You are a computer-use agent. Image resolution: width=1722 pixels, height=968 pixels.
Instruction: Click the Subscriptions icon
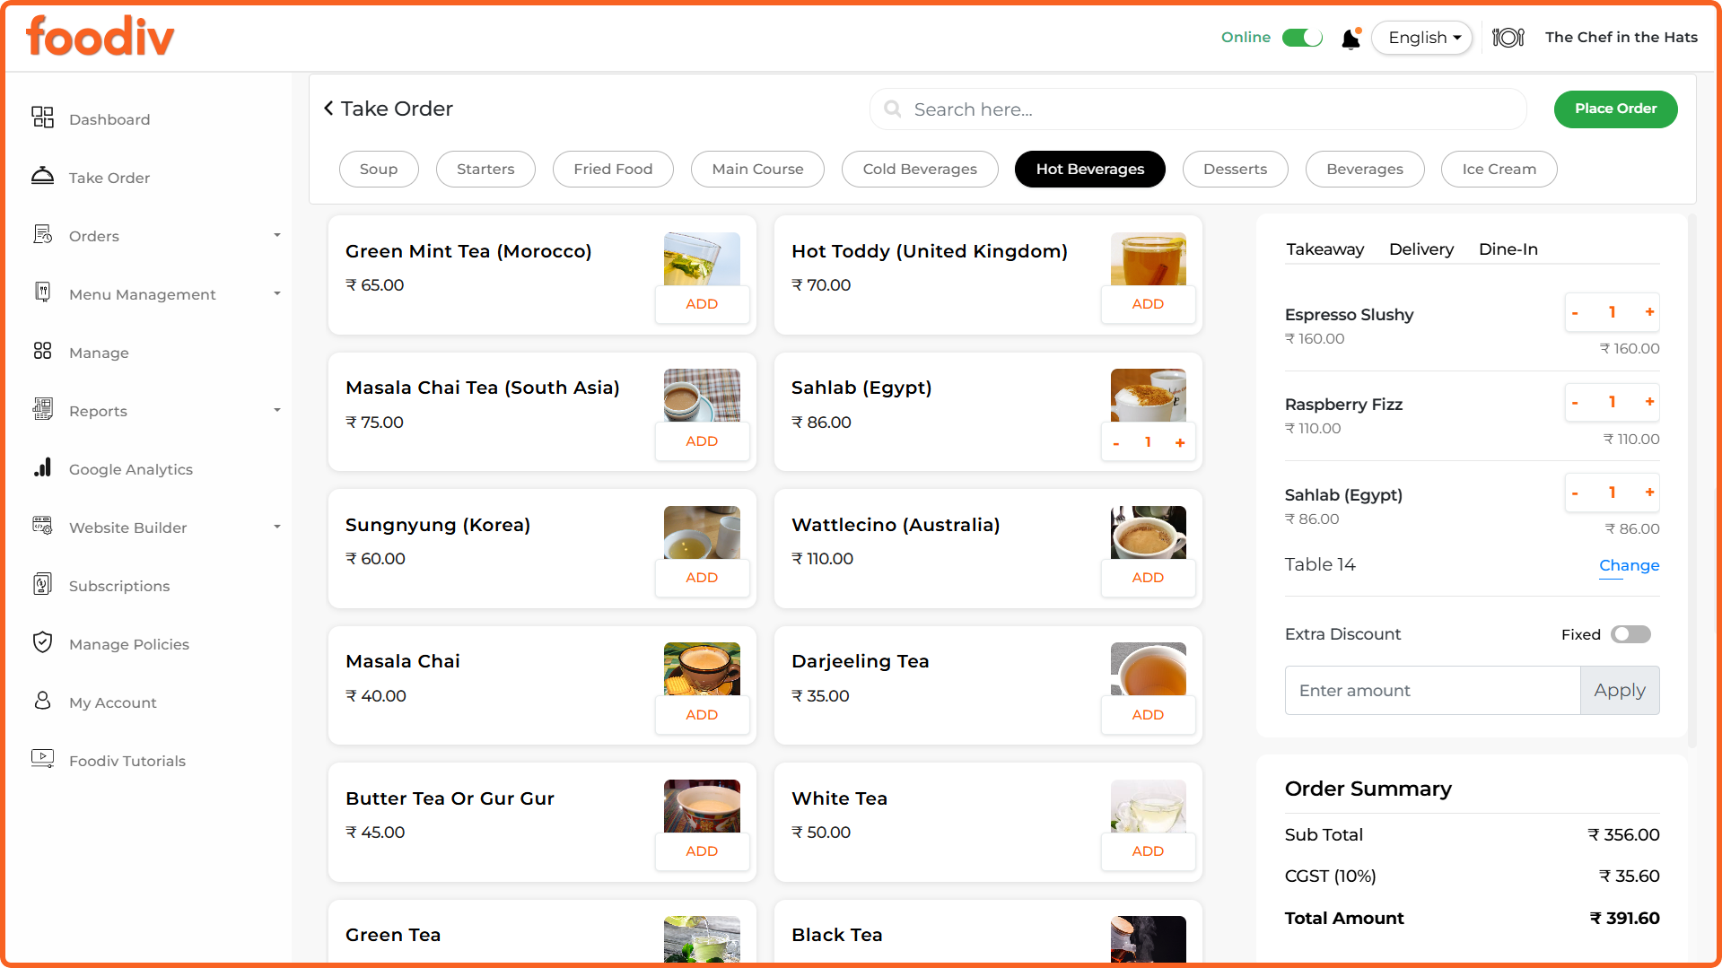click(x=42, y=584)
